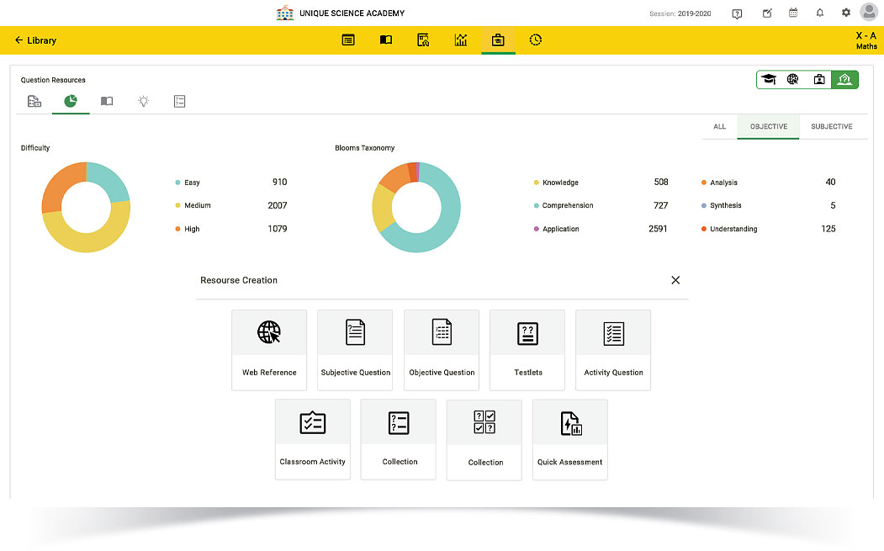The image size is (884, 551).
Task: Start a Quick Assessment
Action: pos(570,438)
